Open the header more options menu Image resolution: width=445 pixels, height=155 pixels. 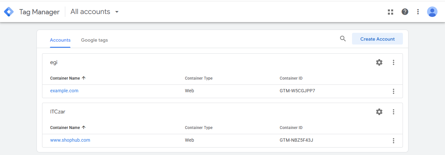click(x=418, y=12)
